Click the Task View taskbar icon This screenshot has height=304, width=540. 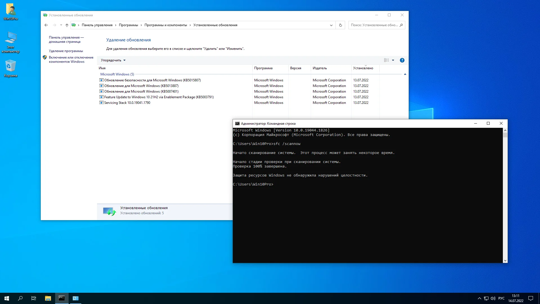coord(34,298)
